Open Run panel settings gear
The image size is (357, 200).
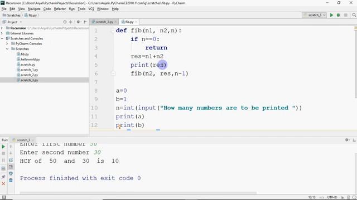pos(347,140)
